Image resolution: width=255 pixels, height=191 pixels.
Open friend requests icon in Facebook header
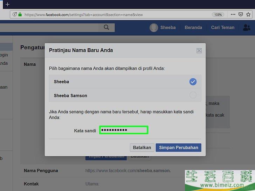(x=247, y=27)
